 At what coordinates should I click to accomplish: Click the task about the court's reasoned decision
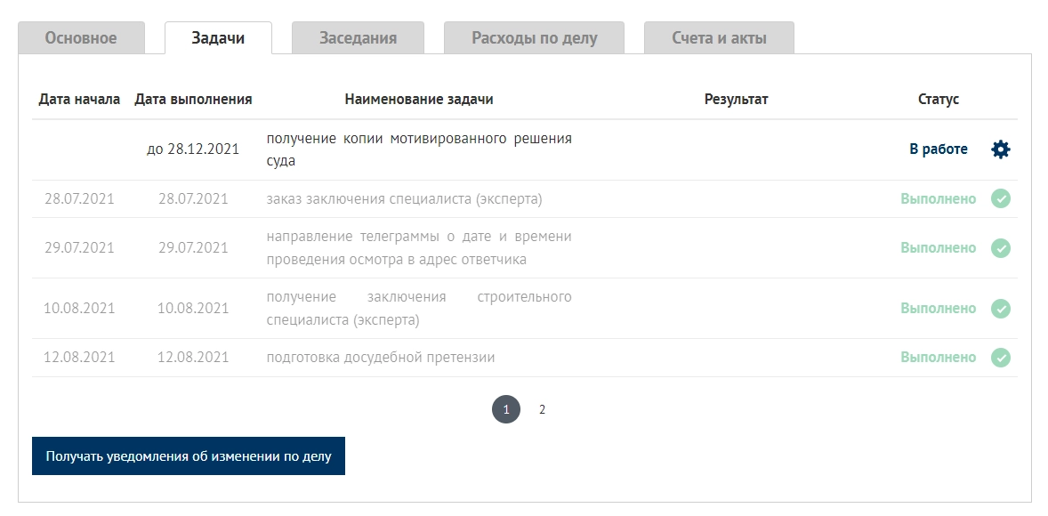[x=419, y=149]
